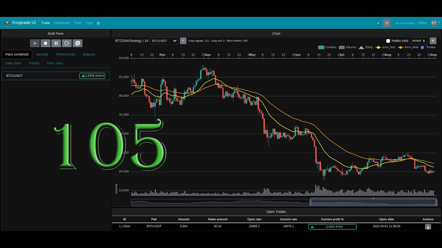Image resolution: width=442 pixels, height=248 pixels.
Task: Click the Chart panel header
Action: click(276, 33)
